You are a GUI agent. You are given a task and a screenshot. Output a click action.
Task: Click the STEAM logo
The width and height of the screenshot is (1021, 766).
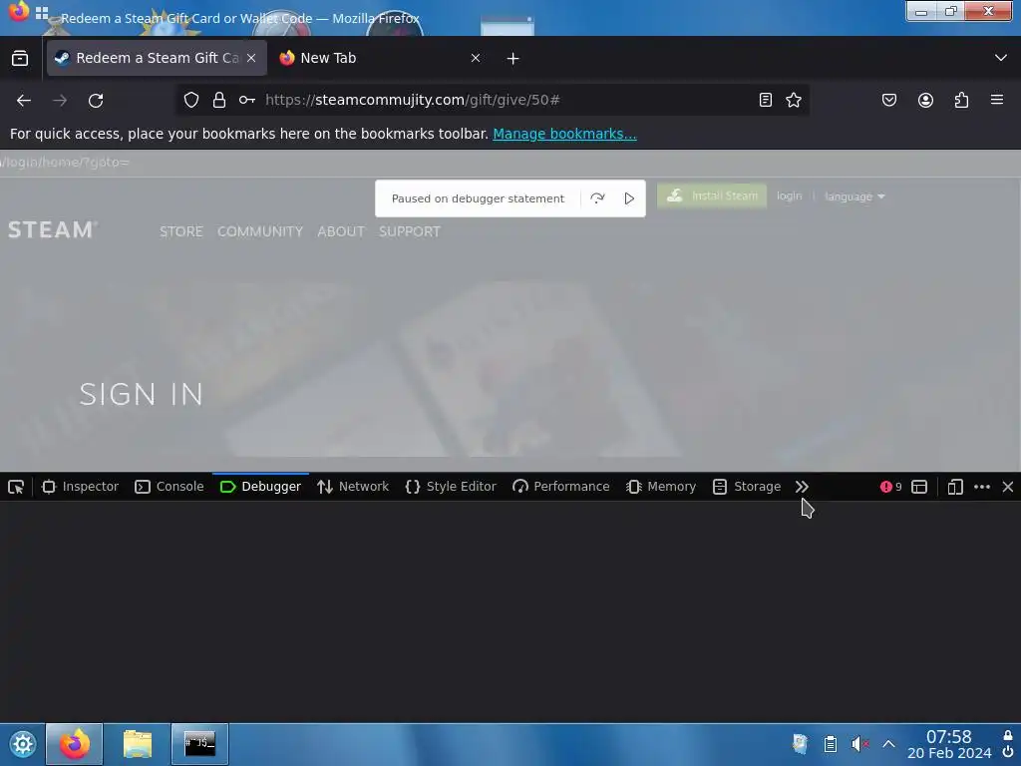[x=53, y=230]
